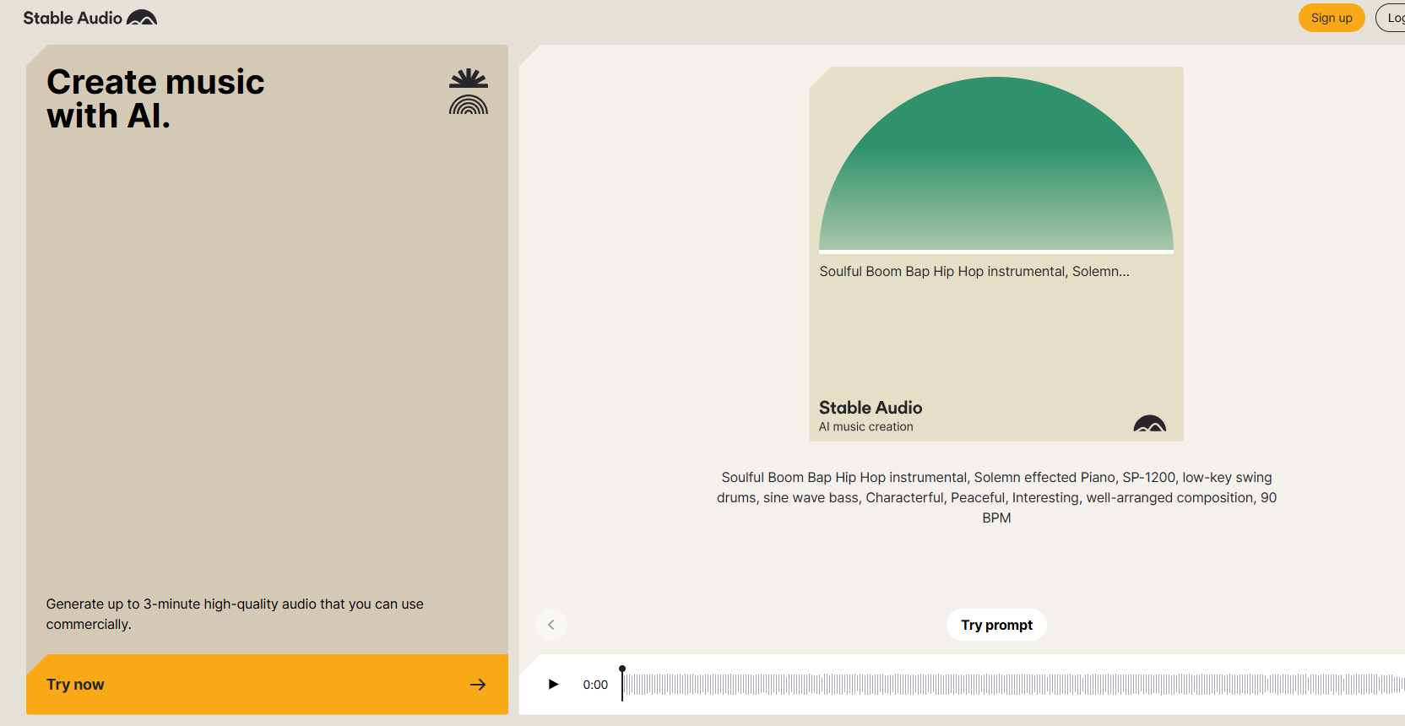Click the green semicircle album artwork
Viewport: 1405px width, 726px height.
[x=996, y=164]
